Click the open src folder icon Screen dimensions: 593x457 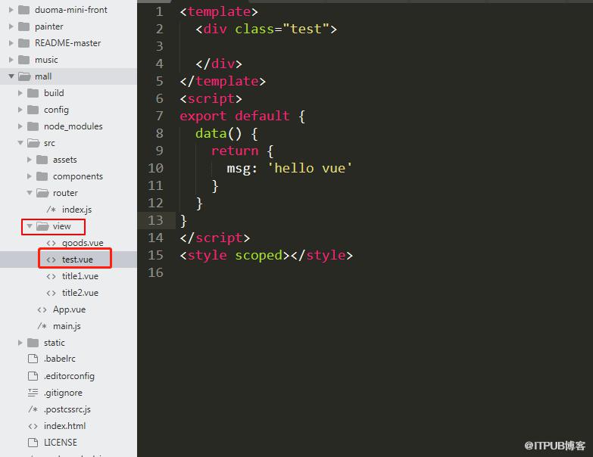click(x=33, y=143)
